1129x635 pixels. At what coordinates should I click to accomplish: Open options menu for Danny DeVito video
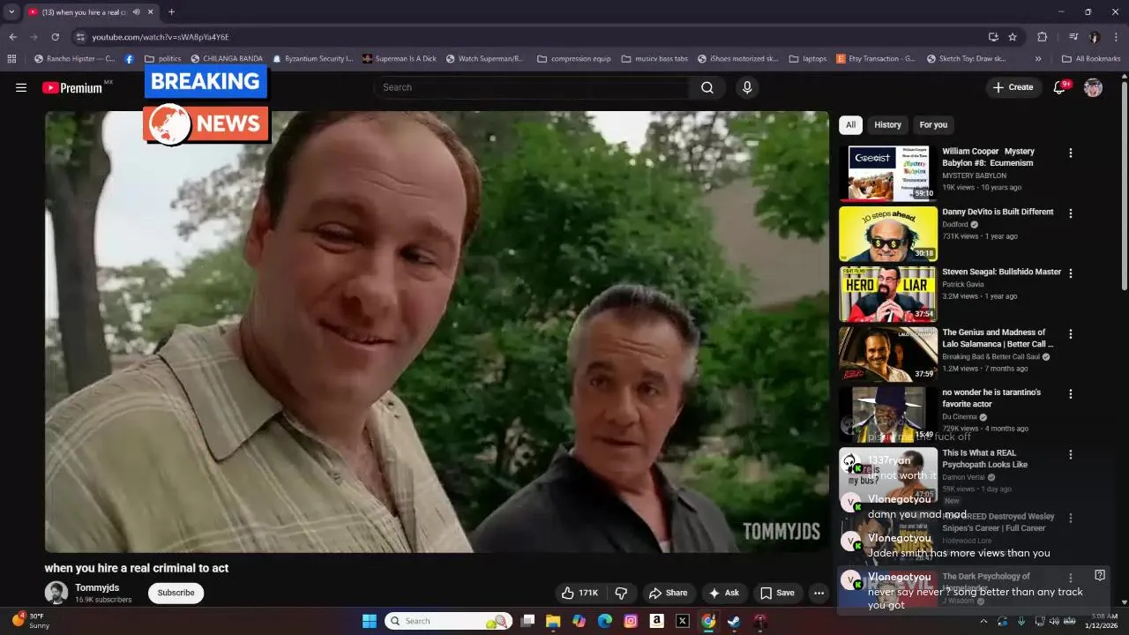1071,213
